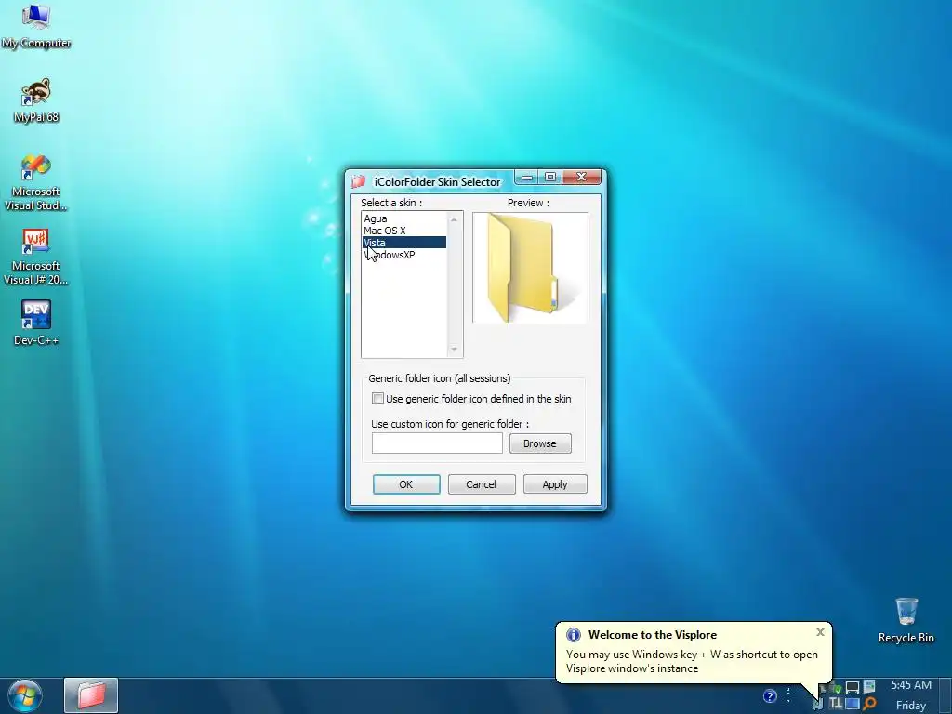Click the document tray icon beside the clock

point(869,686)
